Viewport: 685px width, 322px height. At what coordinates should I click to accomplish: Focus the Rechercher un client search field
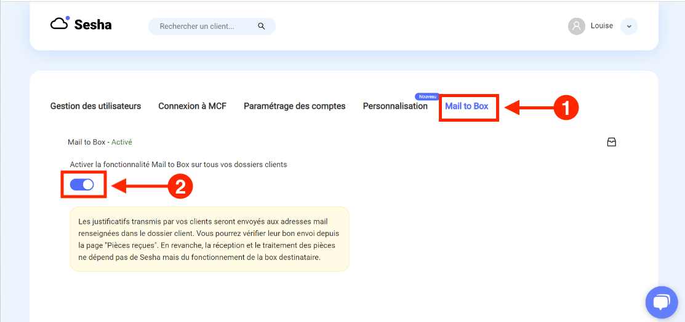[x=212, y=26]
